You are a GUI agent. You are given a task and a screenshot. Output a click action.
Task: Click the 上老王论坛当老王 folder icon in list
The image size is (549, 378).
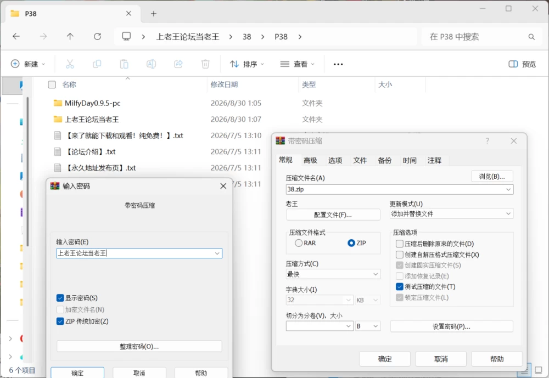[x=58, y=120]
